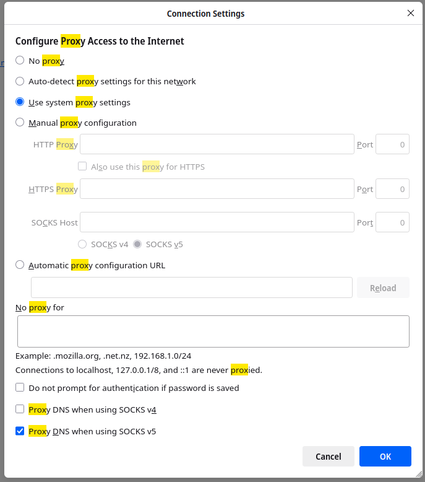This screenshot has width=425, height=482.
Task: Click the SOCKS Host address field
Action: 217,222
